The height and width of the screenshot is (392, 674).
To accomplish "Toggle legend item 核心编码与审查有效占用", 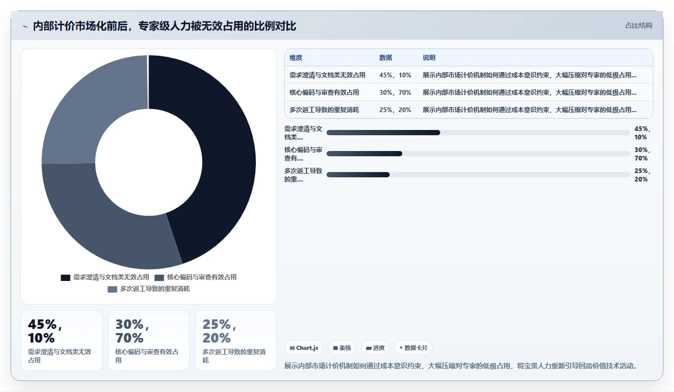I will (x=195, y=277).
